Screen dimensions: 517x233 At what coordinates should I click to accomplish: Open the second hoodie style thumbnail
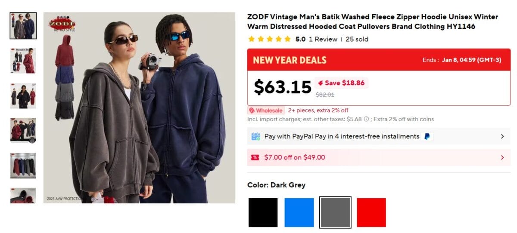(x=23, y=61)
